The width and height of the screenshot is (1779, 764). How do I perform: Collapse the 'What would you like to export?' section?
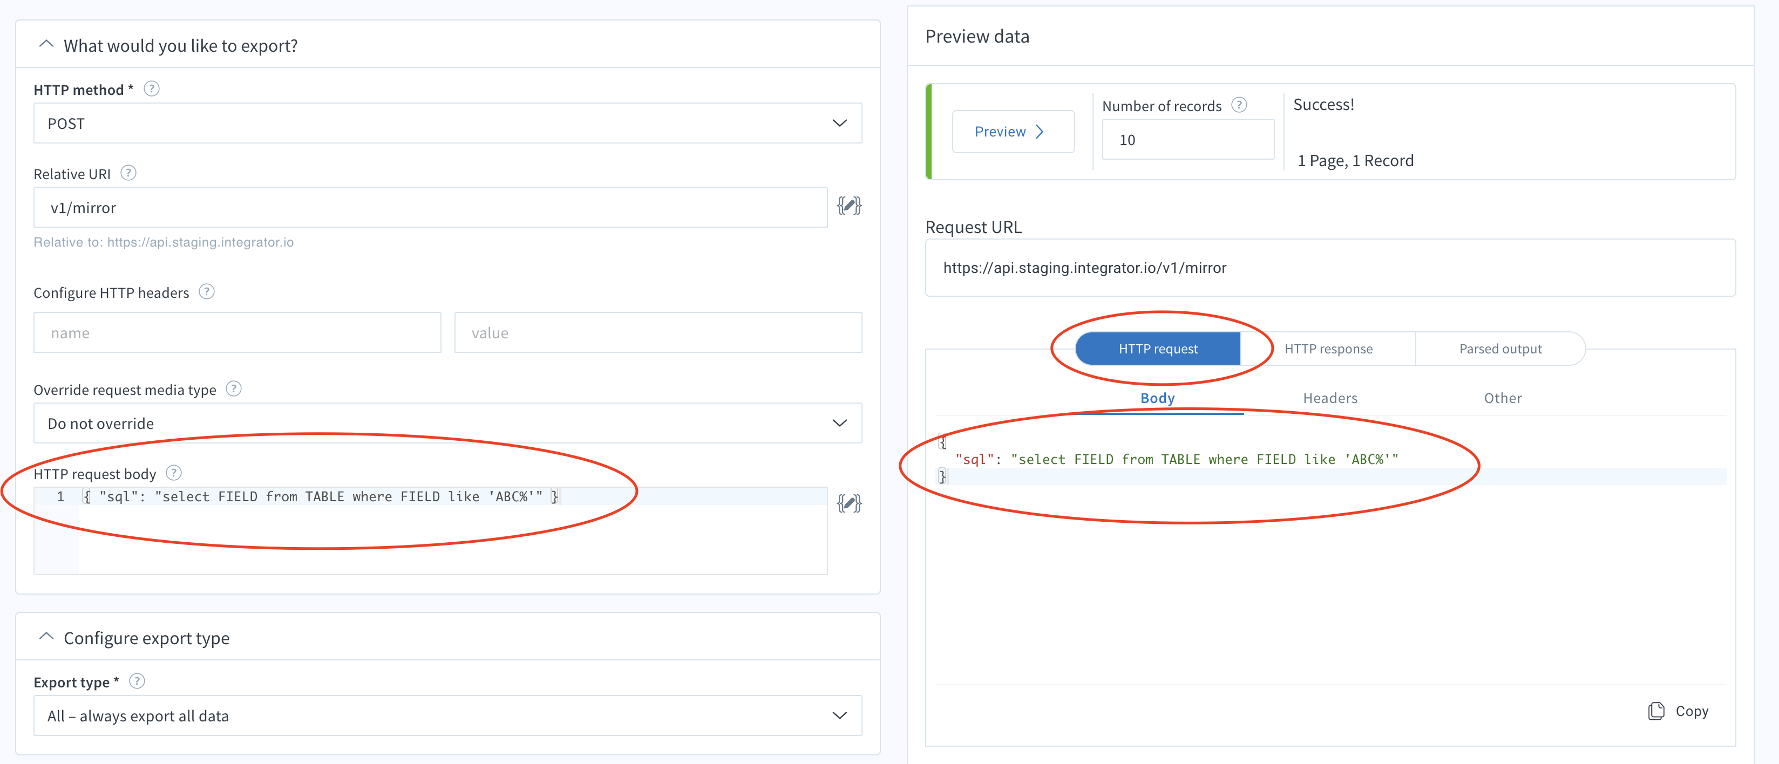point(46,44)
